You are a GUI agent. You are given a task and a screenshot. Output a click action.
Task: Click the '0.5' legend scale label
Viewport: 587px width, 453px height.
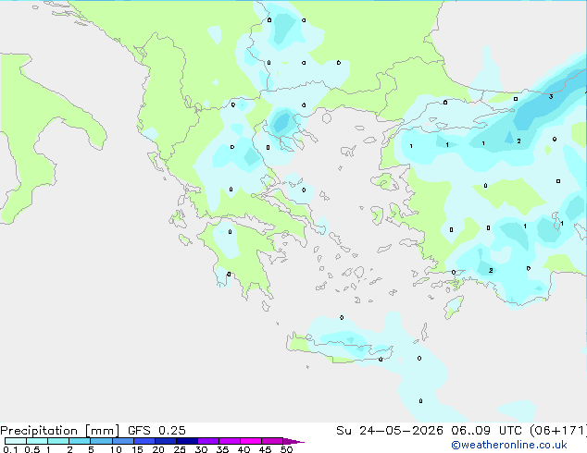(32, 449)
